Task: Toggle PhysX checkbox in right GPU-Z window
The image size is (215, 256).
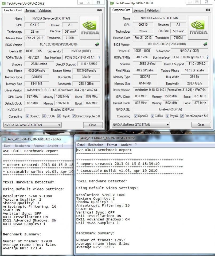Action: [x=167, y=116]
